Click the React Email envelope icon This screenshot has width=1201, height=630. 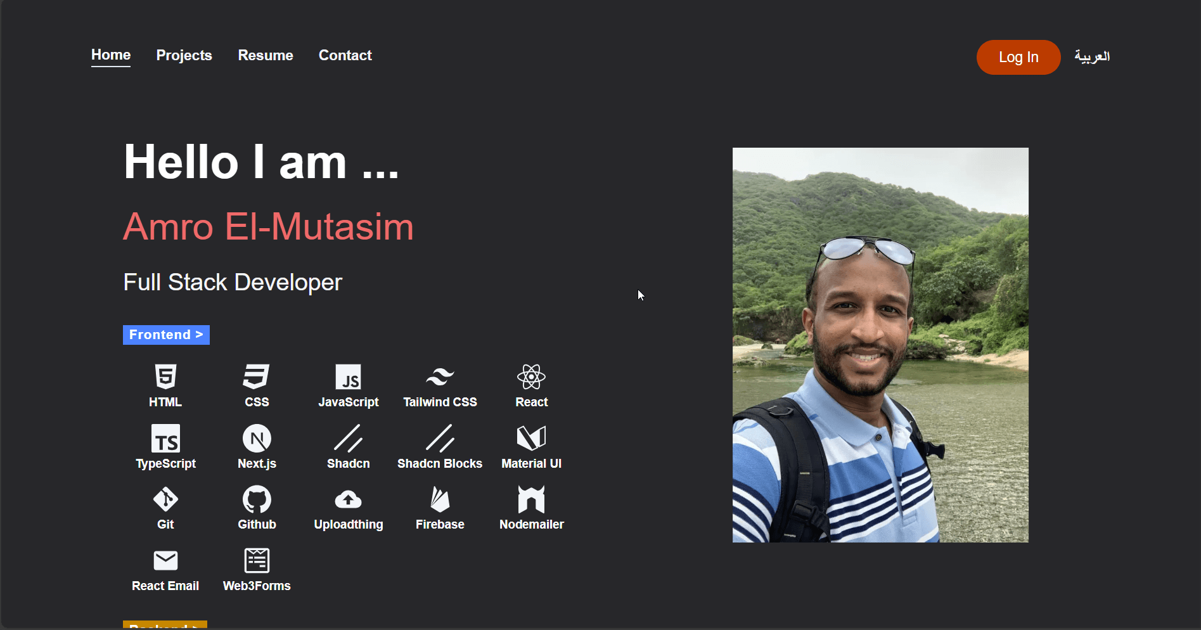165,561
